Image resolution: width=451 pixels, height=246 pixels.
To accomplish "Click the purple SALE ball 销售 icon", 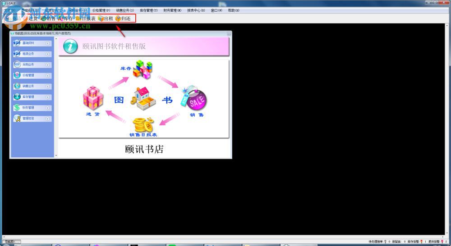I will tap(193, 98).
